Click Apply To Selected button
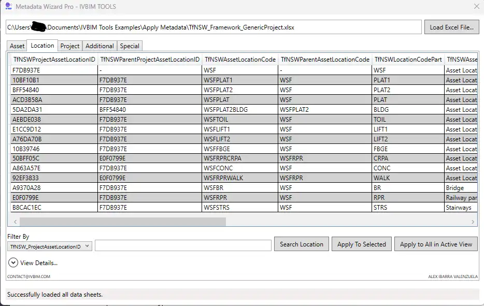484x306 pixels. click(361, 244)
